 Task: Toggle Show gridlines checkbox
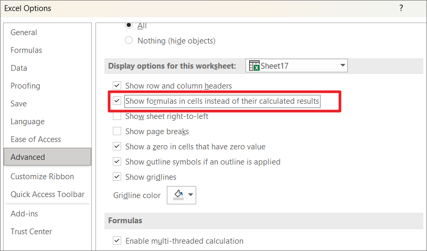click(117, 177)
